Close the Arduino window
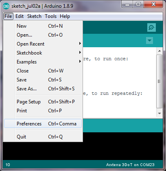The width and height of the screenshot is (166, 171). pos(153,4)
